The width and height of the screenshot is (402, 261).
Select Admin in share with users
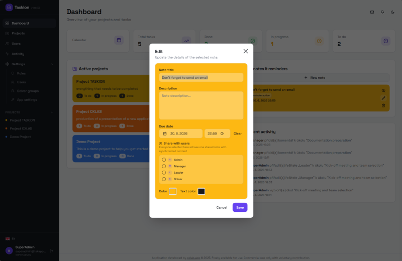[164, 160]
